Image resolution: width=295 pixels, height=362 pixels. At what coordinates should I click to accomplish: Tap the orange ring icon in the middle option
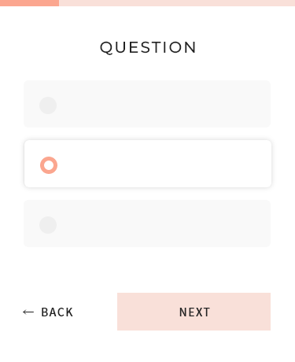click(x=49, y=165)
